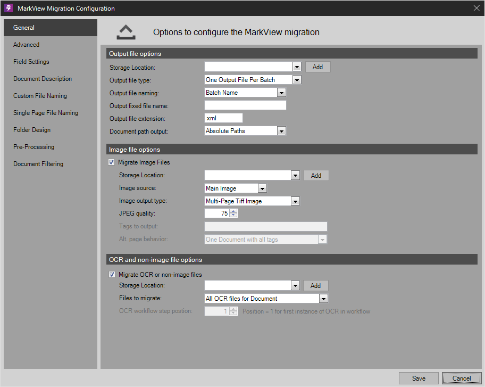485x387 pixels.
Task: Expand the Image output type dropdown
Action: coord(295,201)
